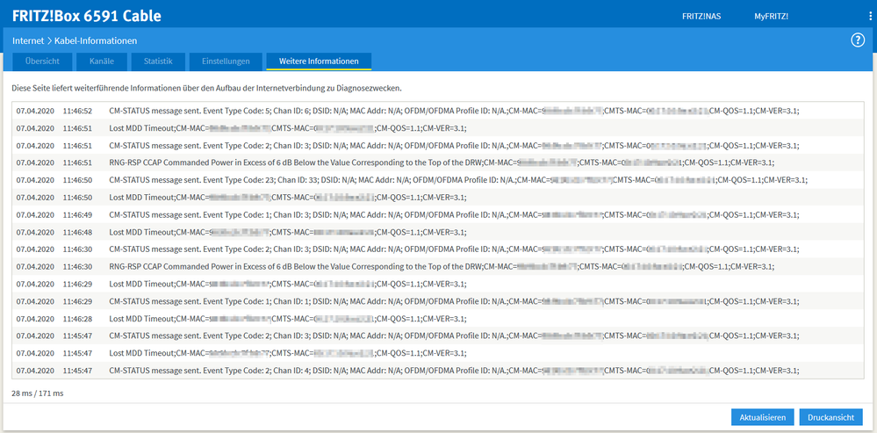Select CM-STATUS entry with Chan ID: 33

tap(437, 180)
